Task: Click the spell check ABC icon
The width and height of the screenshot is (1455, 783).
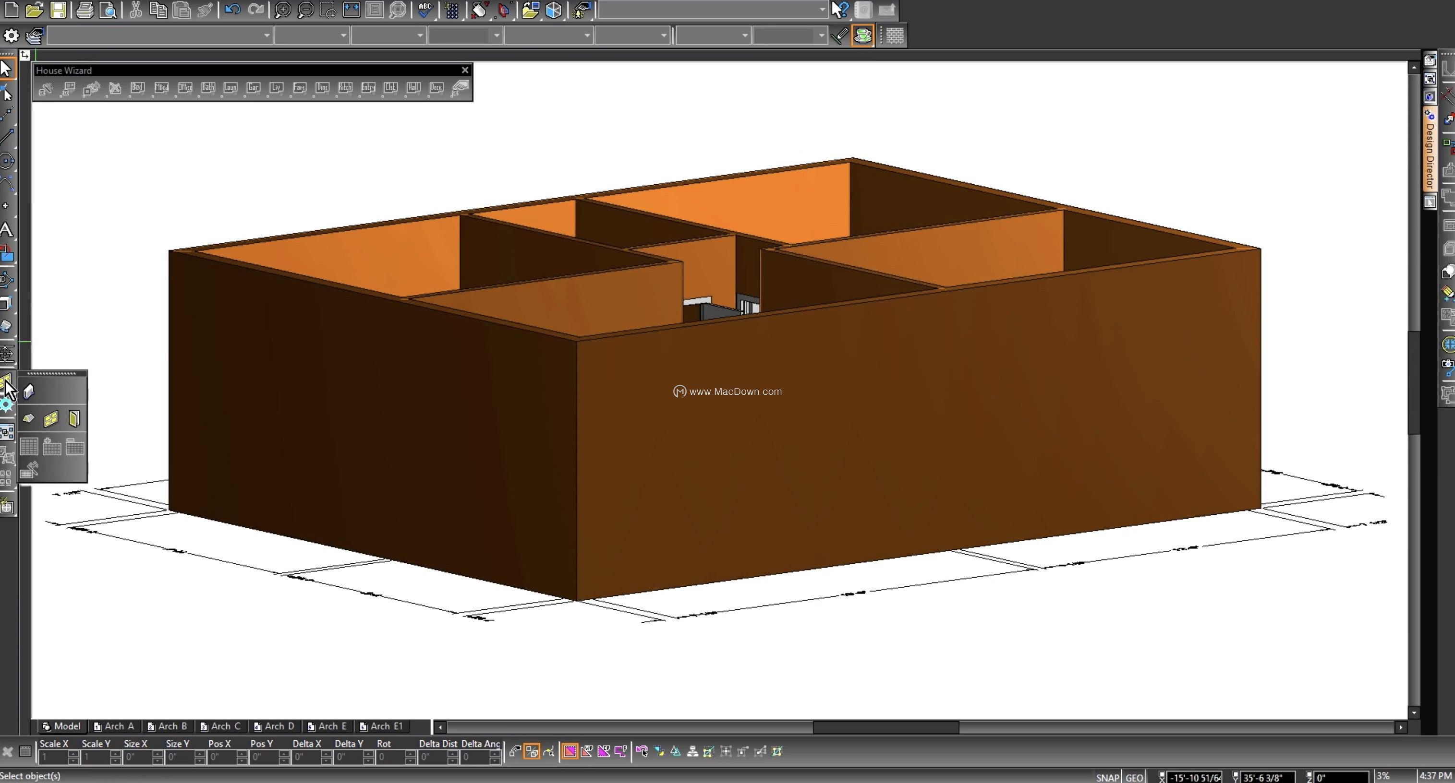Action: coord(425,10)
